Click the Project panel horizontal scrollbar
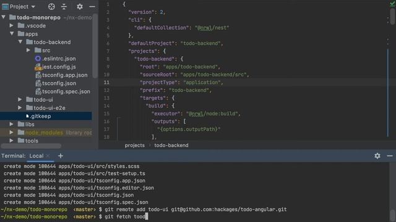 (31, 146)
